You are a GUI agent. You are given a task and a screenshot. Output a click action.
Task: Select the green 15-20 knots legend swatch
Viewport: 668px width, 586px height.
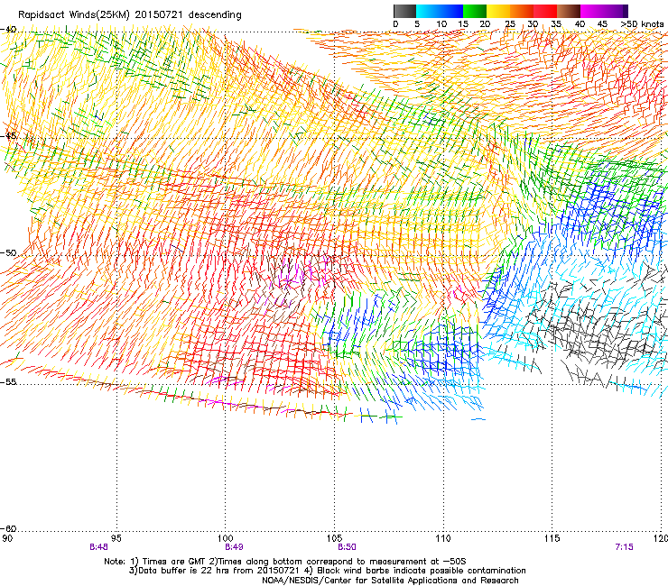click(x=475, y=11)
